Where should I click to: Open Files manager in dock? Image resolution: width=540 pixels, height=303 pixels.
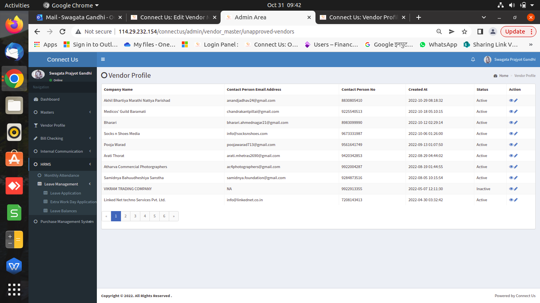tap(14, 105)
